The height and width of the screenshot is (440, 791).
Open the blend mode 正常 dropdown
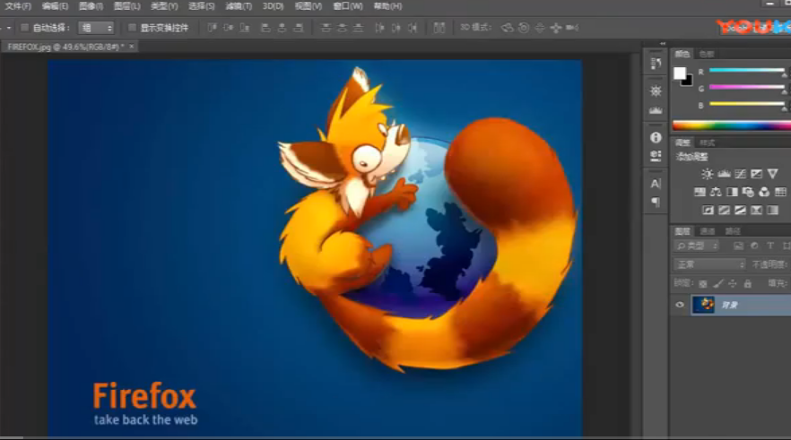click(x=709, y=264)
